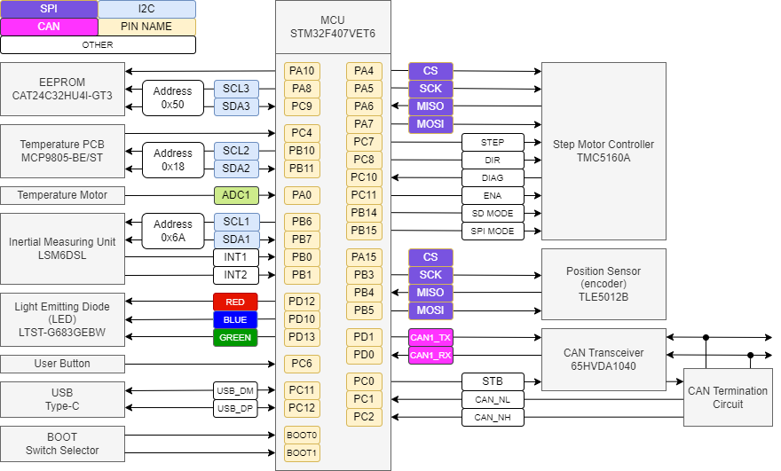Click the CAN Termination Circuit block
This screenshot has width=781, height=471.
[x=728, y=397]
